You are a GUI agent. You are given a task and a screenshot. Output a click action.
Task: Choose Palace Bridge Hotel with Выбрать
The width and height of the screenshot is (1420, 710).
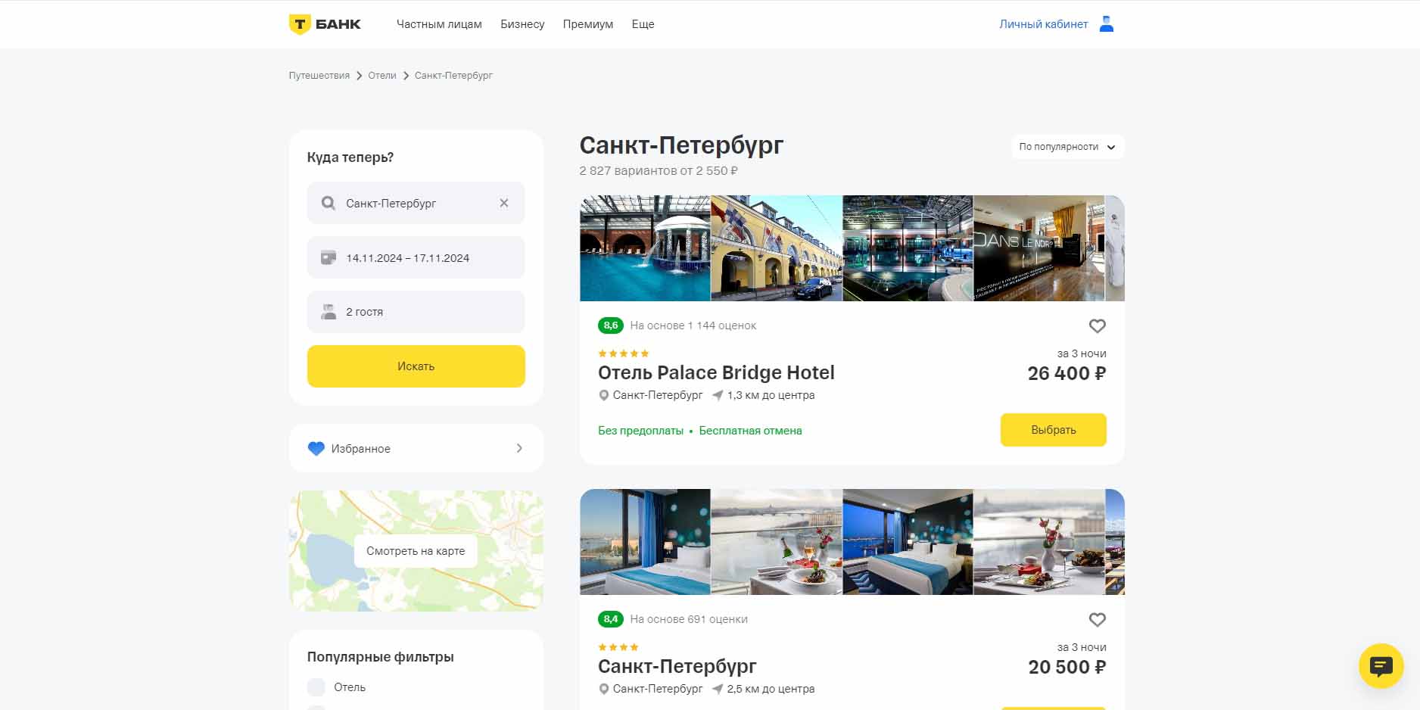[1053, 430]
